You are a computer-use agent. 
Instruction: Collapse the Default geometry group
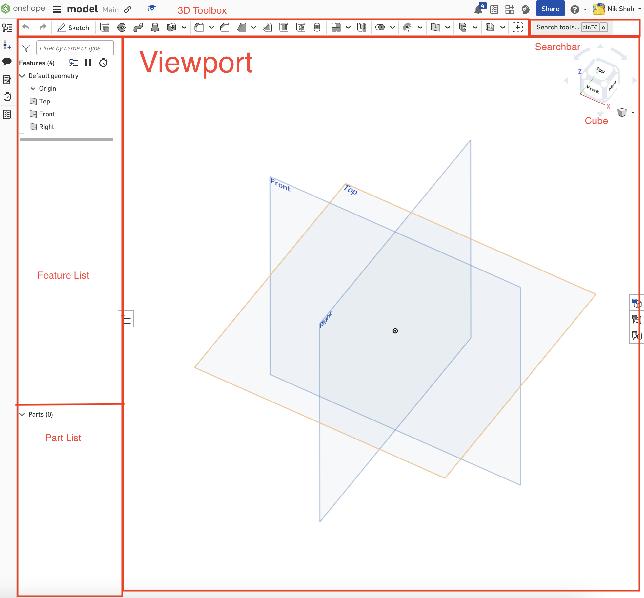22,76
